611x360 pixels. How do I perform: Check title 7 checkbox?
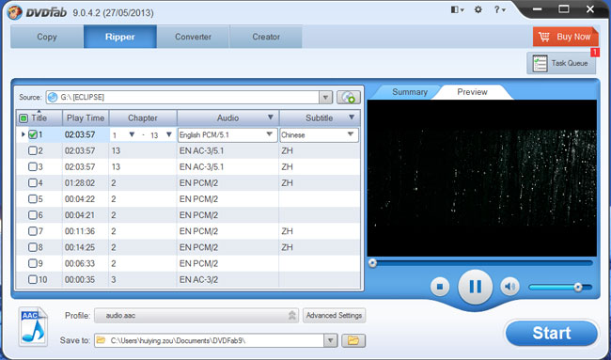33,231
